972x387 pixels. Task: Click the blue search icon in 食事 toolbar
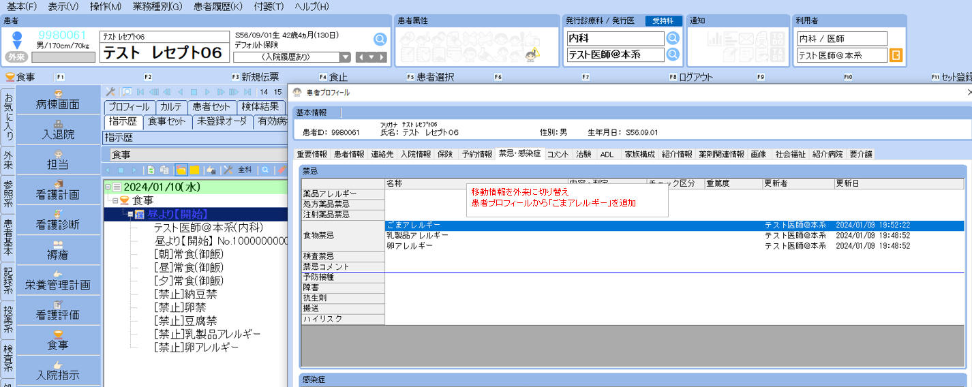click(x=265, y=170)
